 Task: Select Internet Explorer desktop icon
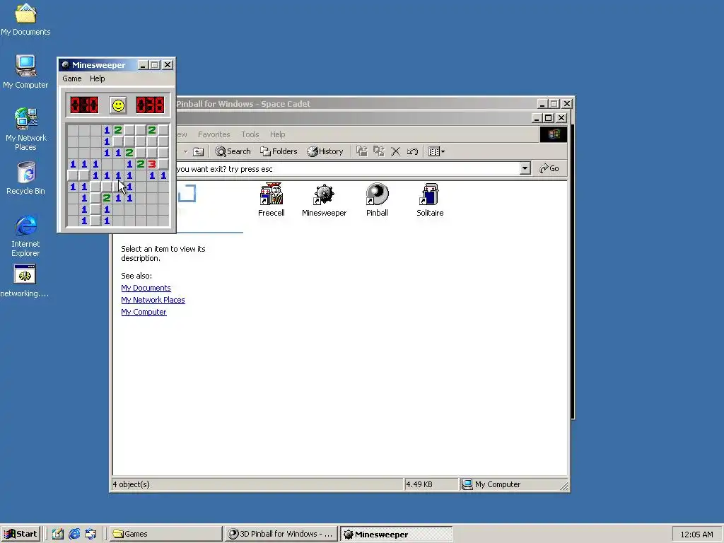pyautogui.click(x=26, y=236)
